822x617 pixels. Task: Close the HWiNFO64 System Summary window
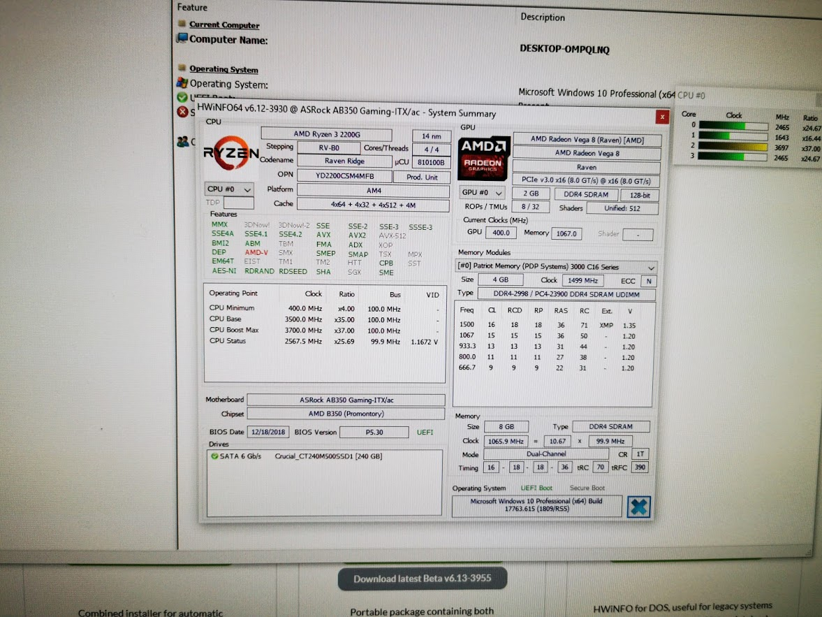[662, 117]
